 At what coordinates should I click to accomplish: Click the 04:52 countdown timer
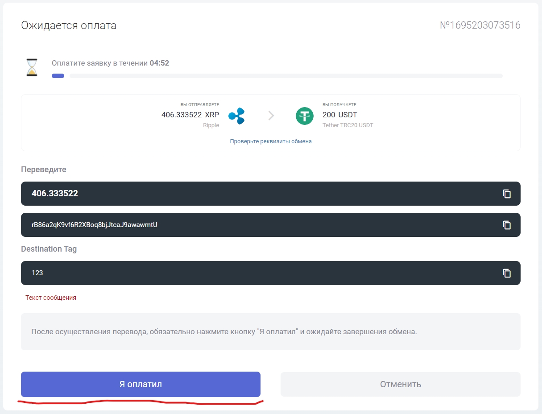[159, 63]
